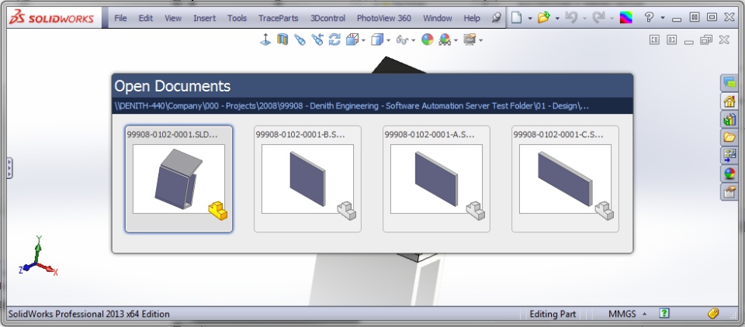This screenshot has height=327, width=745.
Task: Expand the Apply Scene dropdown arrow
Action: [456, 40]
